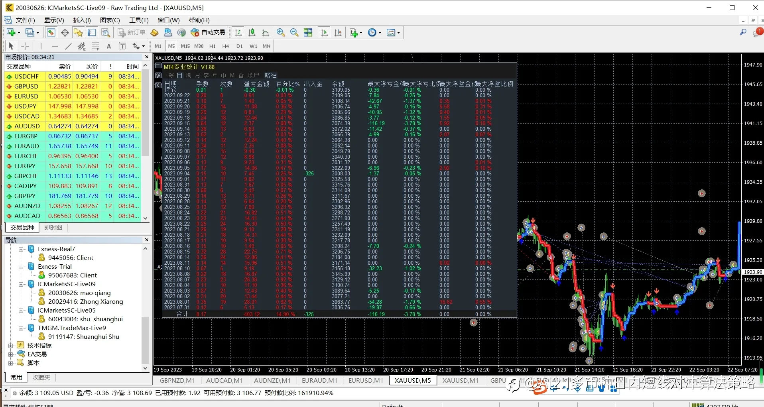Close the Market Watch panel
764x407 pixels.
(x=146, y=57)
